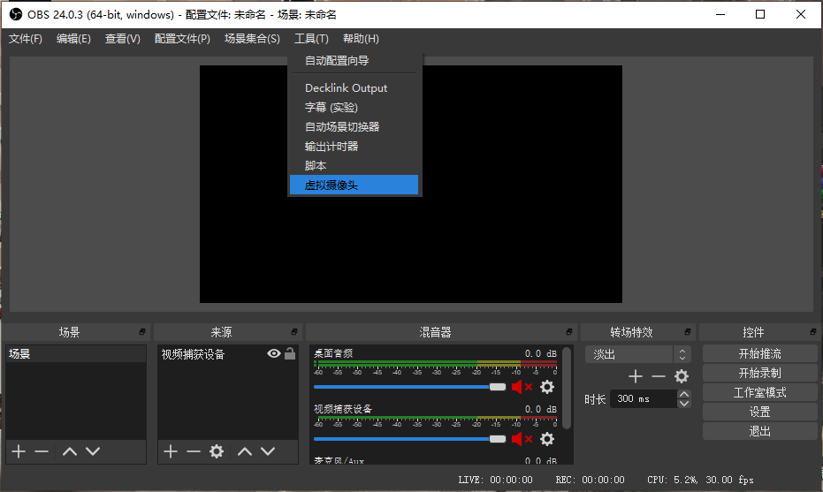
Task: Select 场景 item in scenes list
Action: [x=76, y=354]
